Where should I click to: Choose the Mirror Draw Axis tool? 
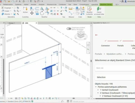(47, 9)
